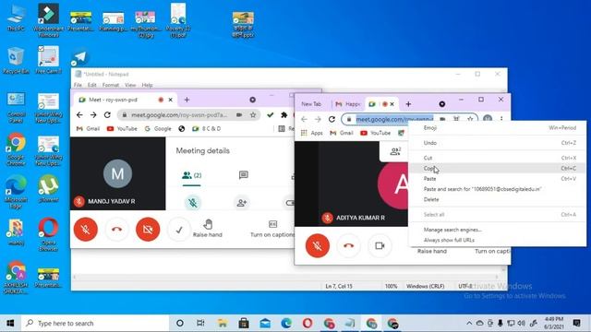Reload page in left Chrome window
591x332 pixels.
107,114
